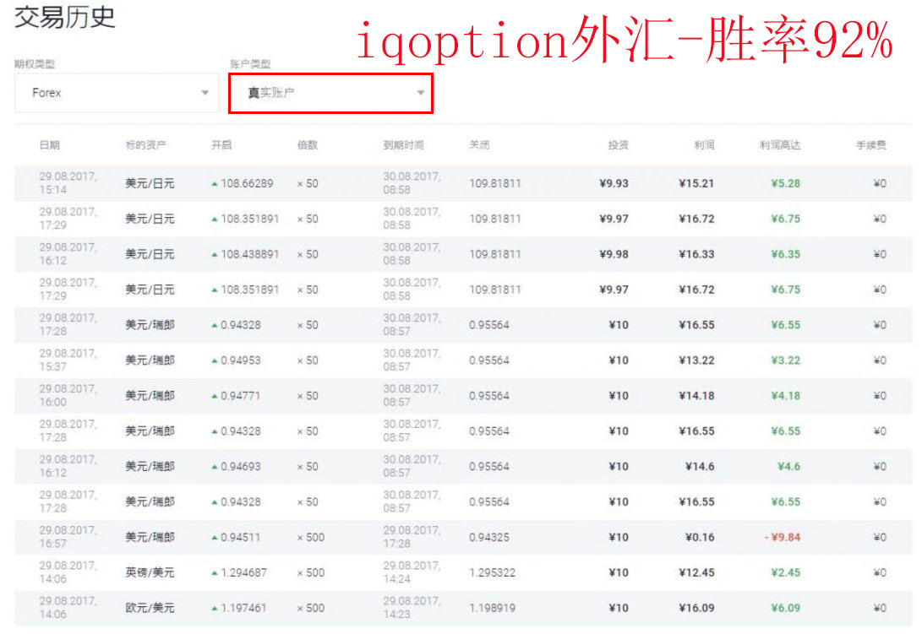Click the expiry time 29.08.2017, 14:23
This screenshot has width=922, height=634.
pos(412,607)
